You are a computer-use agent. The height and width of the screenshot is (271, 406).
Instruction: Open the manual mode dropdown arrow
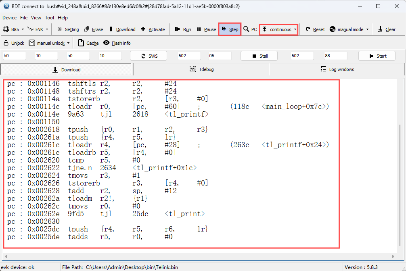click(x=367, y=29)
